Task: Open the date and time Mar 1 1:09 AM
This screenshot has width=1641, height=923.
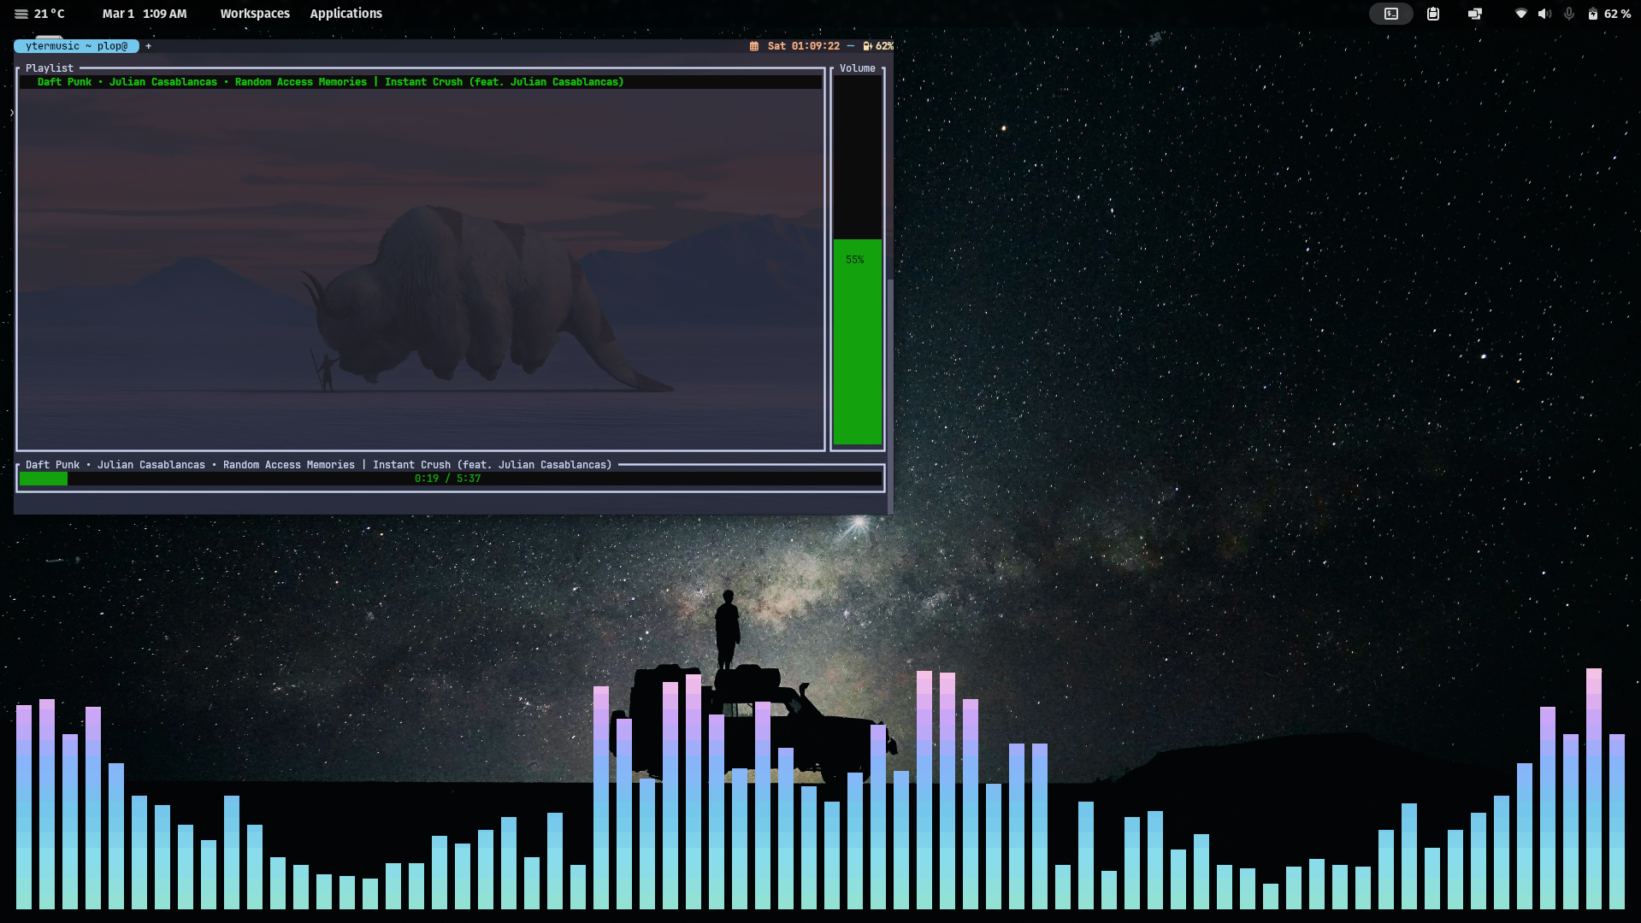Action: tap(145, 14)
